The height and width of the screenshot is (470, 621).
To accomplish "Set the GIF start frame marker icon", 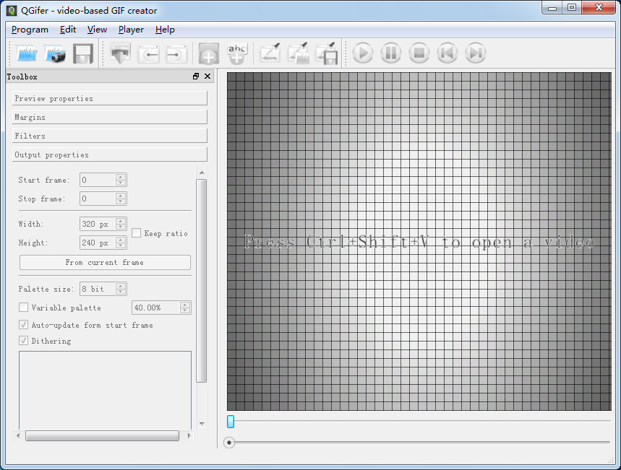I will click(x=149, y=53).
